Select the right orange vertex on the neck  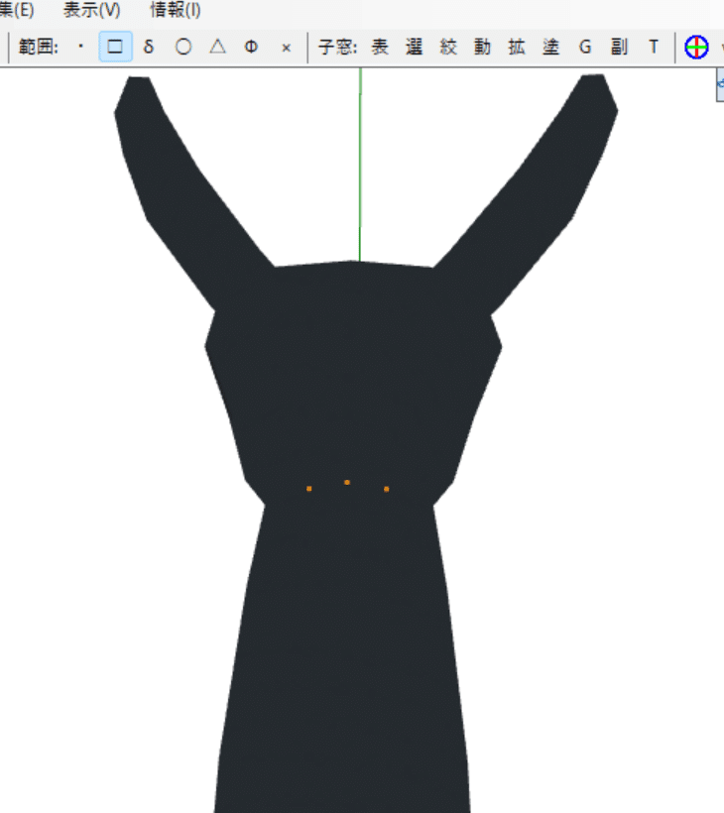click(387, 489)
